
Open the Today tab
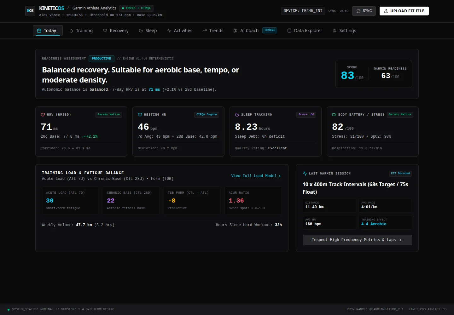point(48,31)
